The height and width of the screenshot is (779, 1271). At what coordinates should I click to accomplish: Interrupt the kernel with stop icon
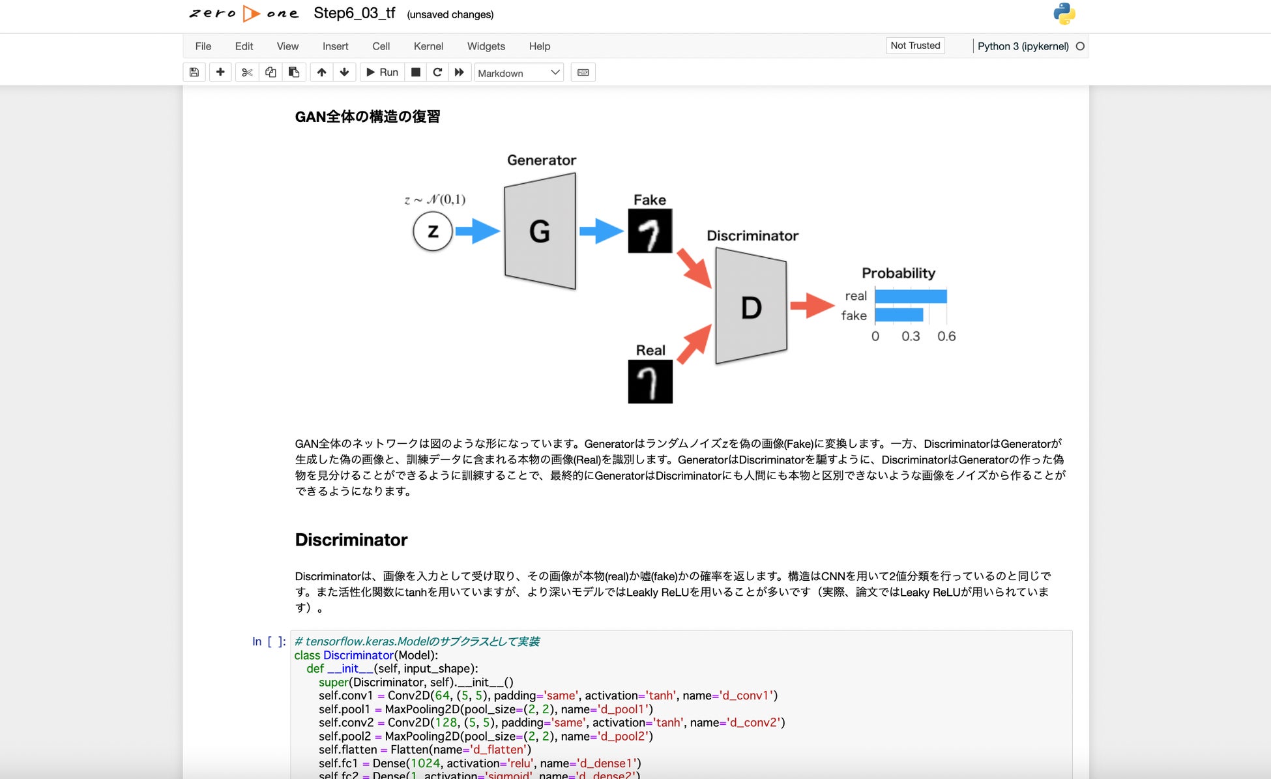416,72
